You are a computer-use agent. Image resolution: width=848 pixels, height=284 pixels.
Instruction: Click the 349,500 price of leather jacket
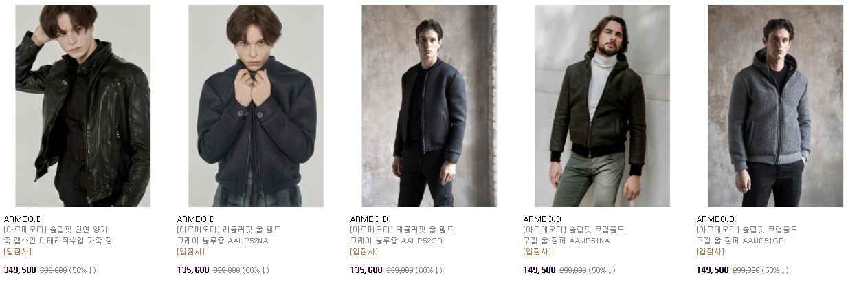click(20, 270)
